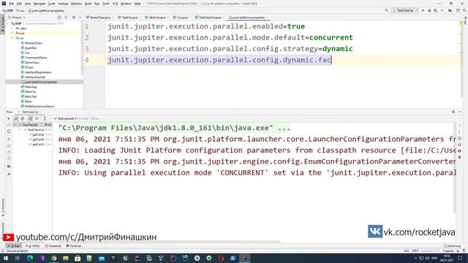468x263 pixels.
Task: Select AppMain in the project tree
Action: (31, 48)
